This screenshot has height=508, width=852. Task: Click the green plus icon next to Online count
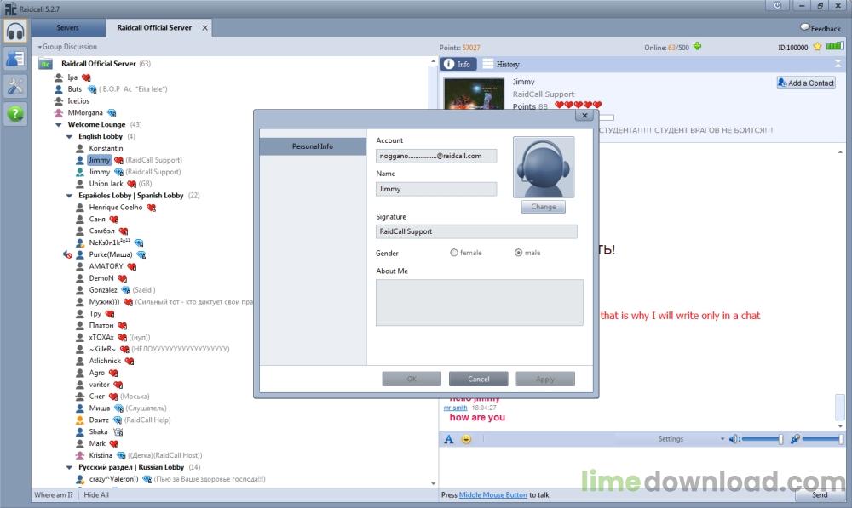point(697,47)
